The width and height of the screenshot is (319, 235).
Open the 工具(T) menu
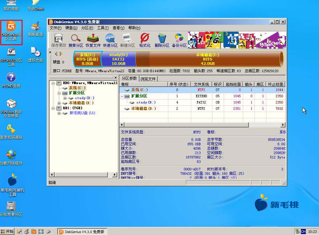click(x=103, y=28)
